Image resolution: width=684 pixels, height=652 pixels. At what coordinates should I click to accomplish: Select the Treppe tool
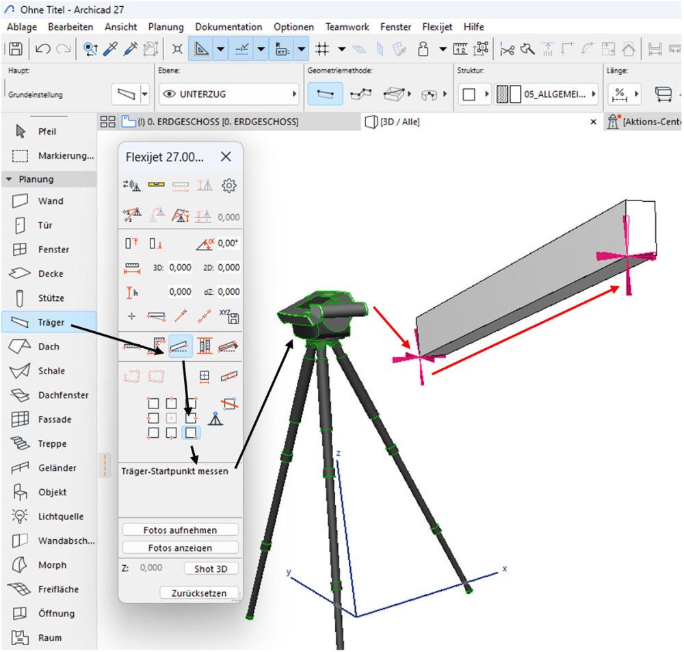pyautogui.click(x=49, y=444)
